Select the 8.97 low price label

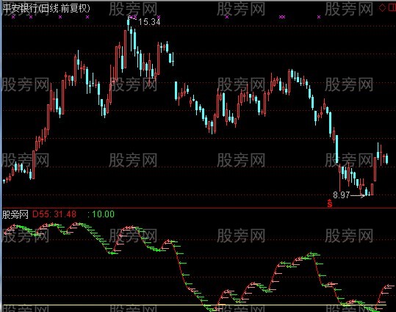click(342, 195)
